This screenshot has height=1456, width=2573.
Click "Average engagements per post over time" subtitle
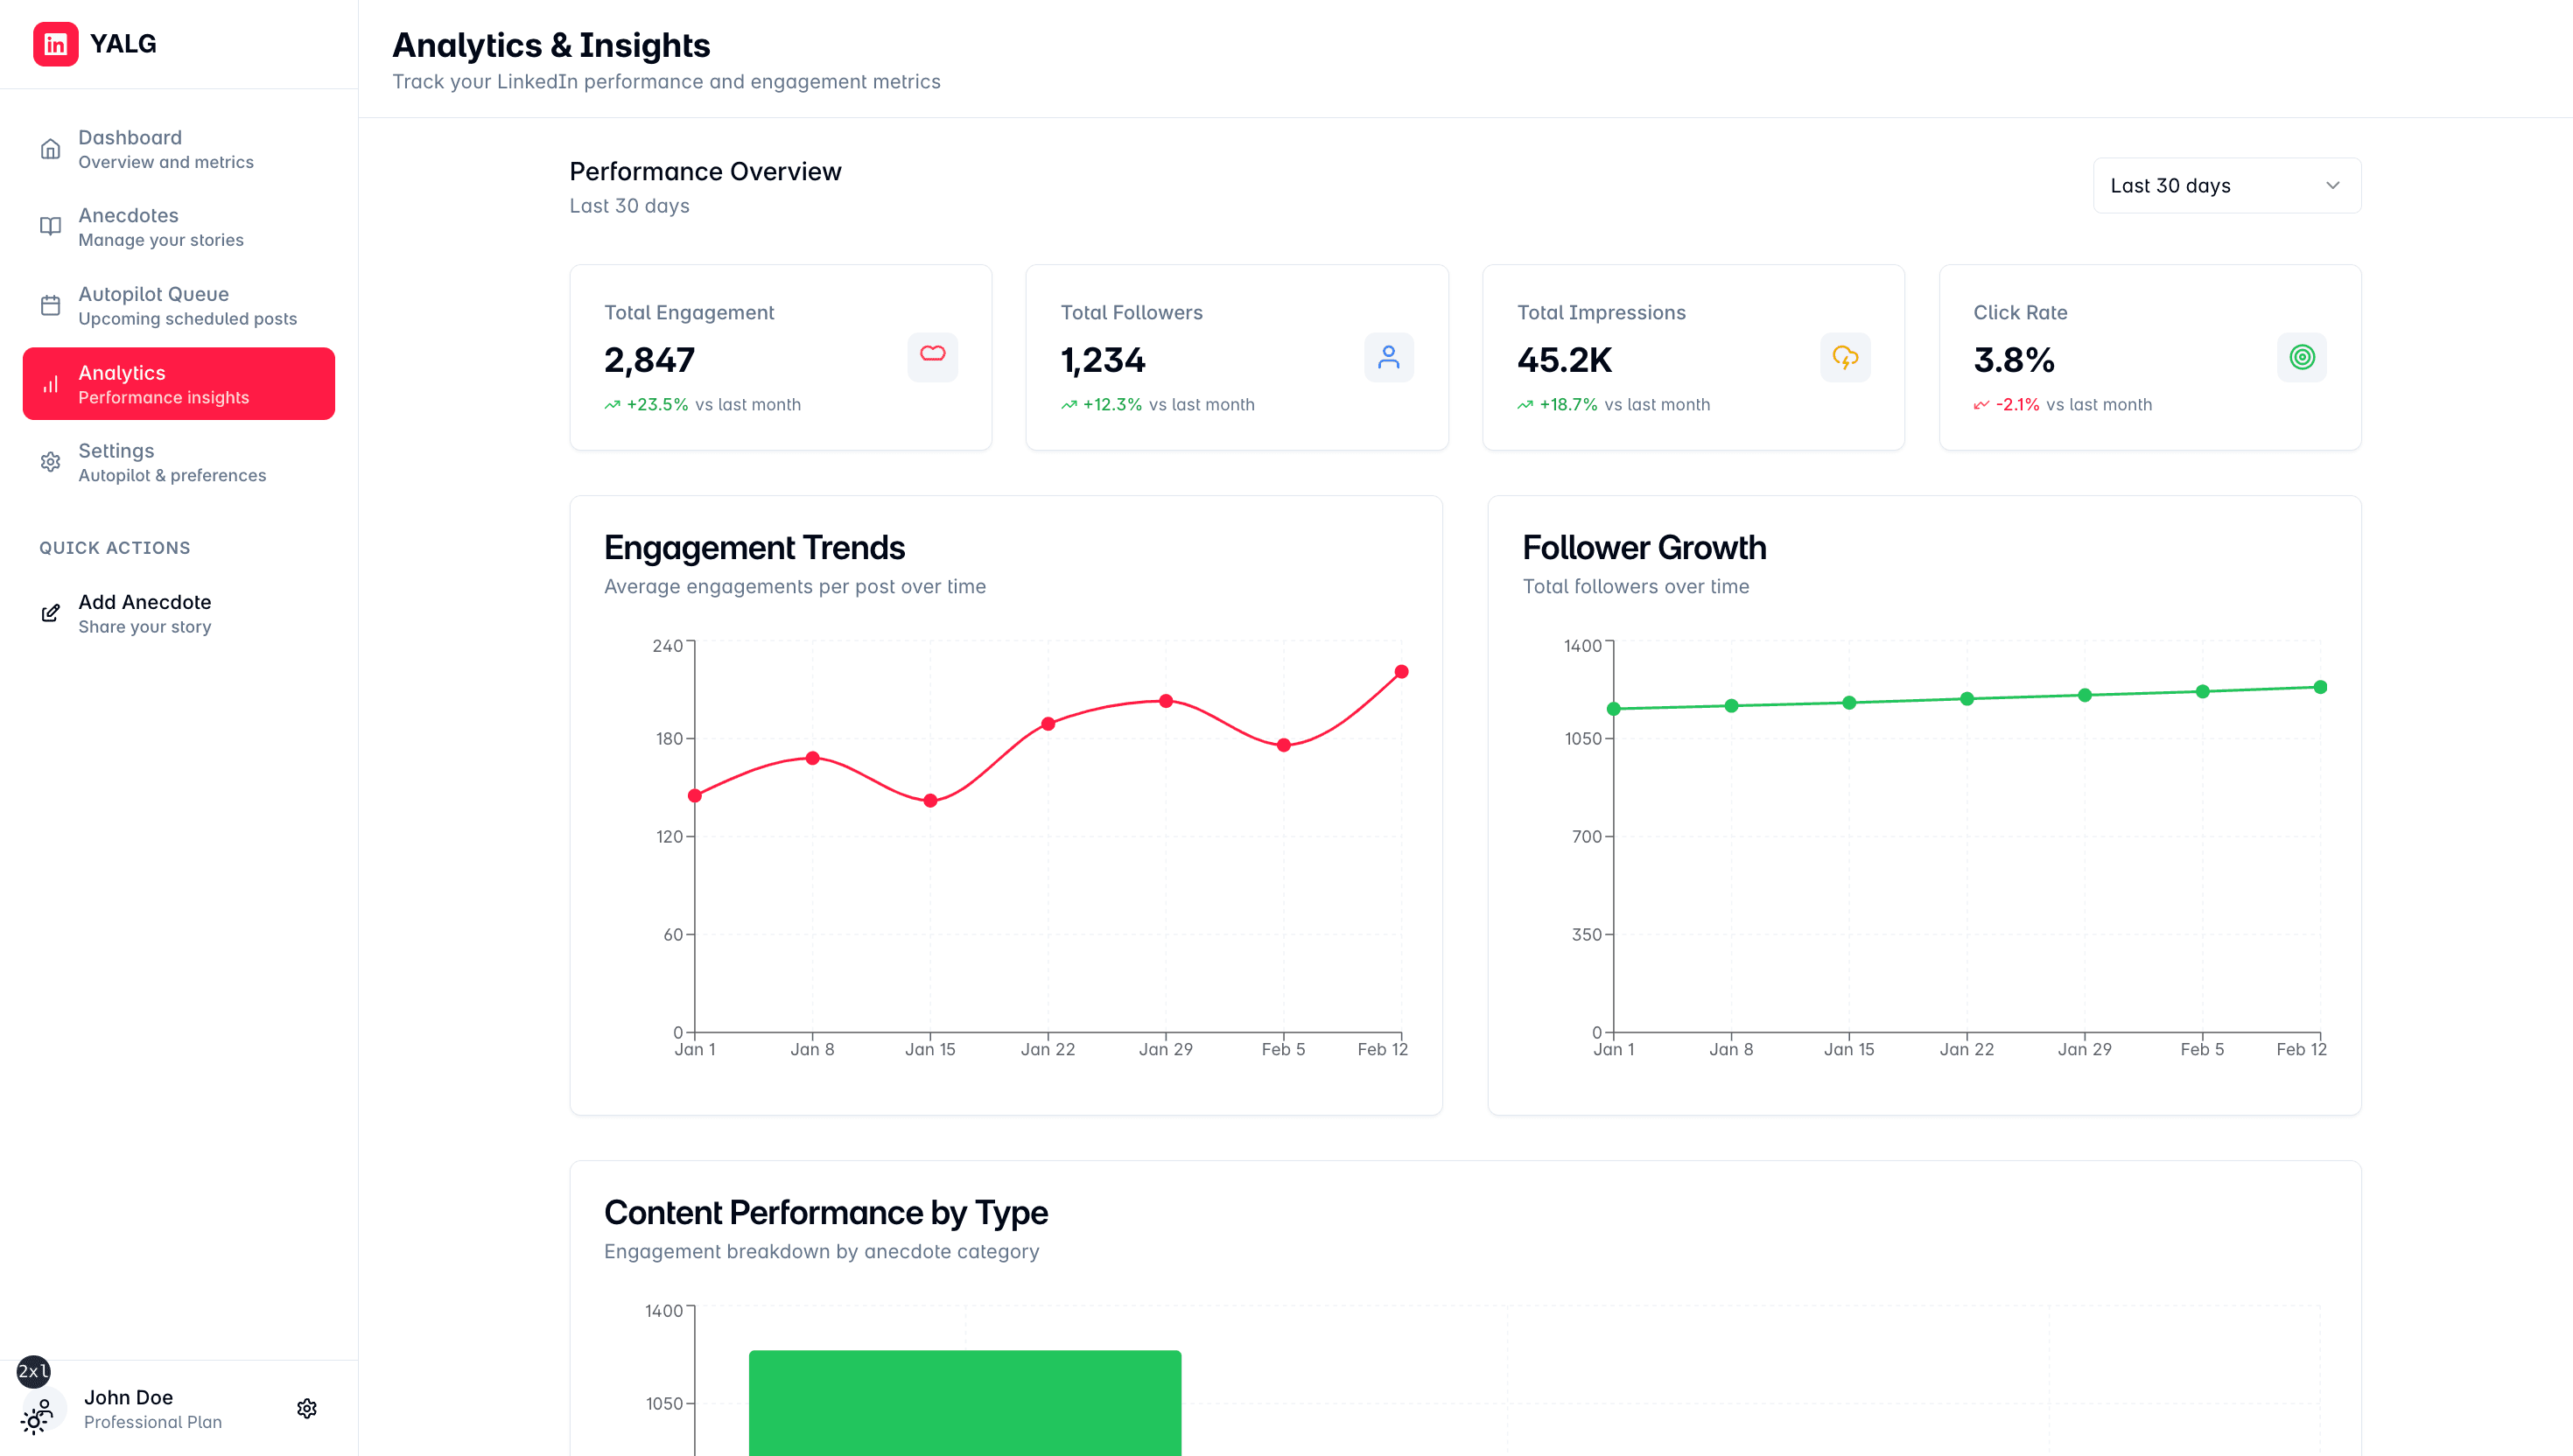click(x=795, y=587)
